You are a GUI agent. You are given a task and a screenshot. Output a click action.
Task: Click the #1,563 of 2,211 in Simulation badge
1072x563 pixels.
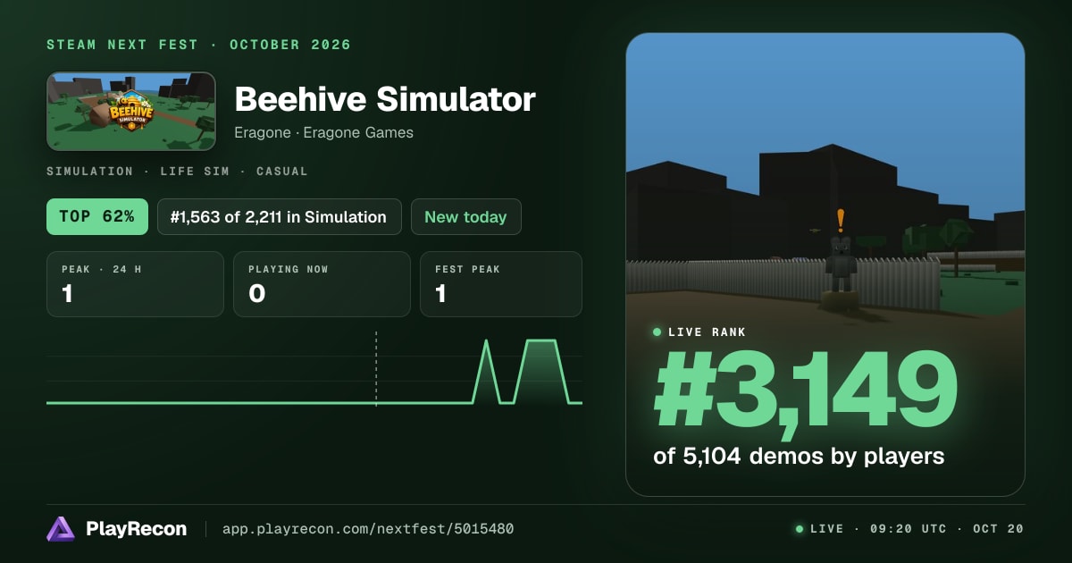tap(280, 216)
